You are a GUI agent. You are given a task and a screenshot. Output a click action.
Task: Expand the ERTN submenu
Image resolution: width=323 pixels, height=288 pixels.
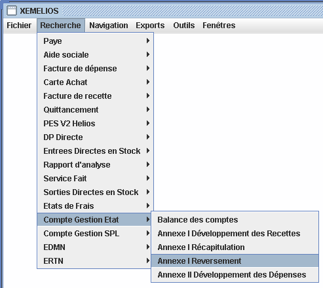(94, 261)
